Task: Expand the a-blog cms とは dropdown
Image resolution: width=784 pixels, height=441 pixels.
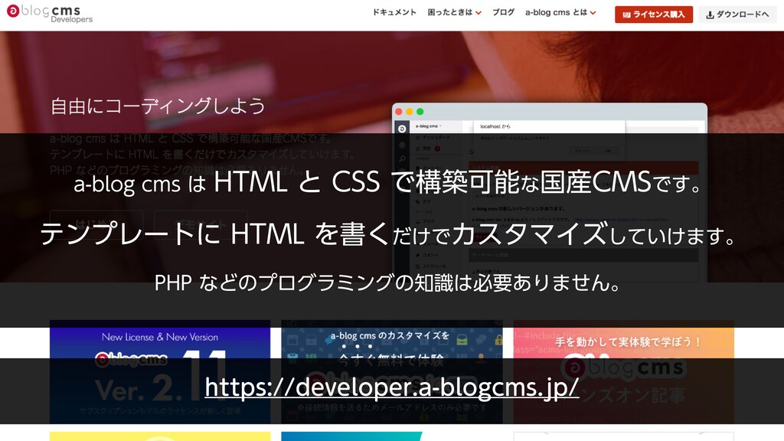Action: coord(560,12)
